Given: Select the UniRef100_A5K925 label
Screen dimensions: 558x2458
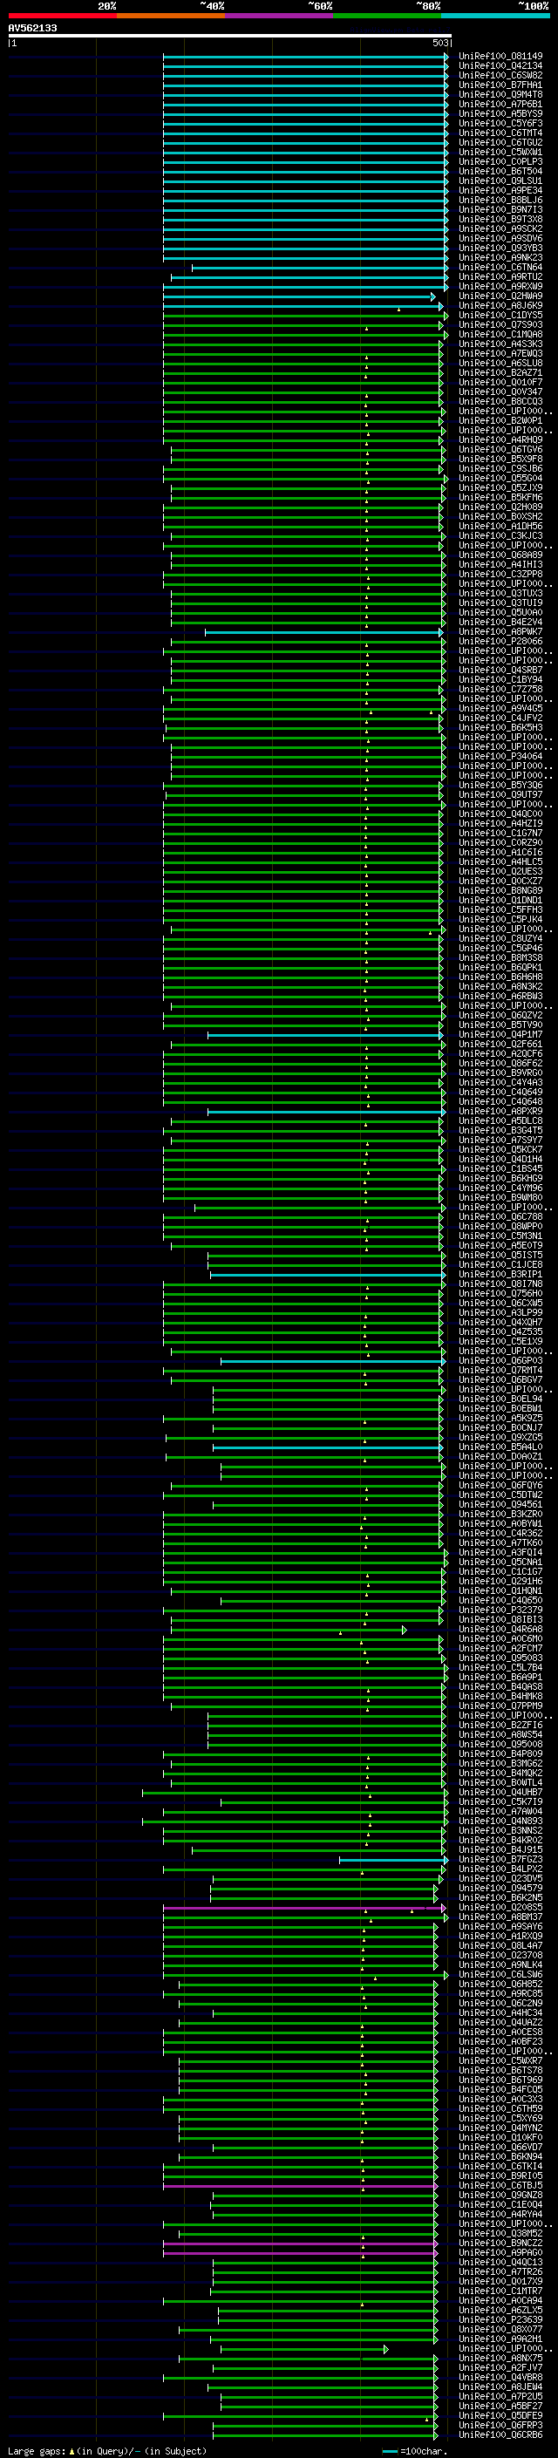Looking at the screenshot, I should pyautogui.click(x=500, y=1418).
